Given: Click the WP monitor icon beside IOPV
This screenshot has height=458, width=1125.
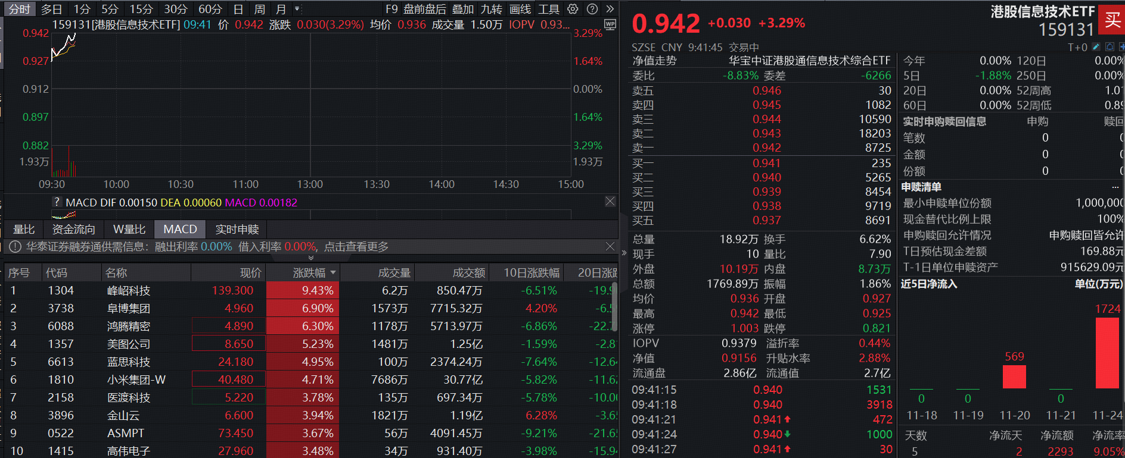Looking at the screenshot, I should (610, 24).
